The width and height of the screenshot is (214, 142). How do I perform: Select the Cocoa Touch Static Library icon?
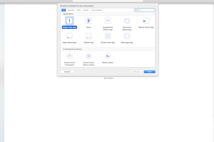pyautogui.click(x=89, y=56)
